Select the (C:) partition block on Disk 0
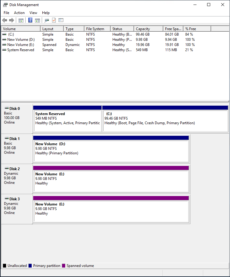This screenshot has height=277, width=230. click(x=165, y=119)
